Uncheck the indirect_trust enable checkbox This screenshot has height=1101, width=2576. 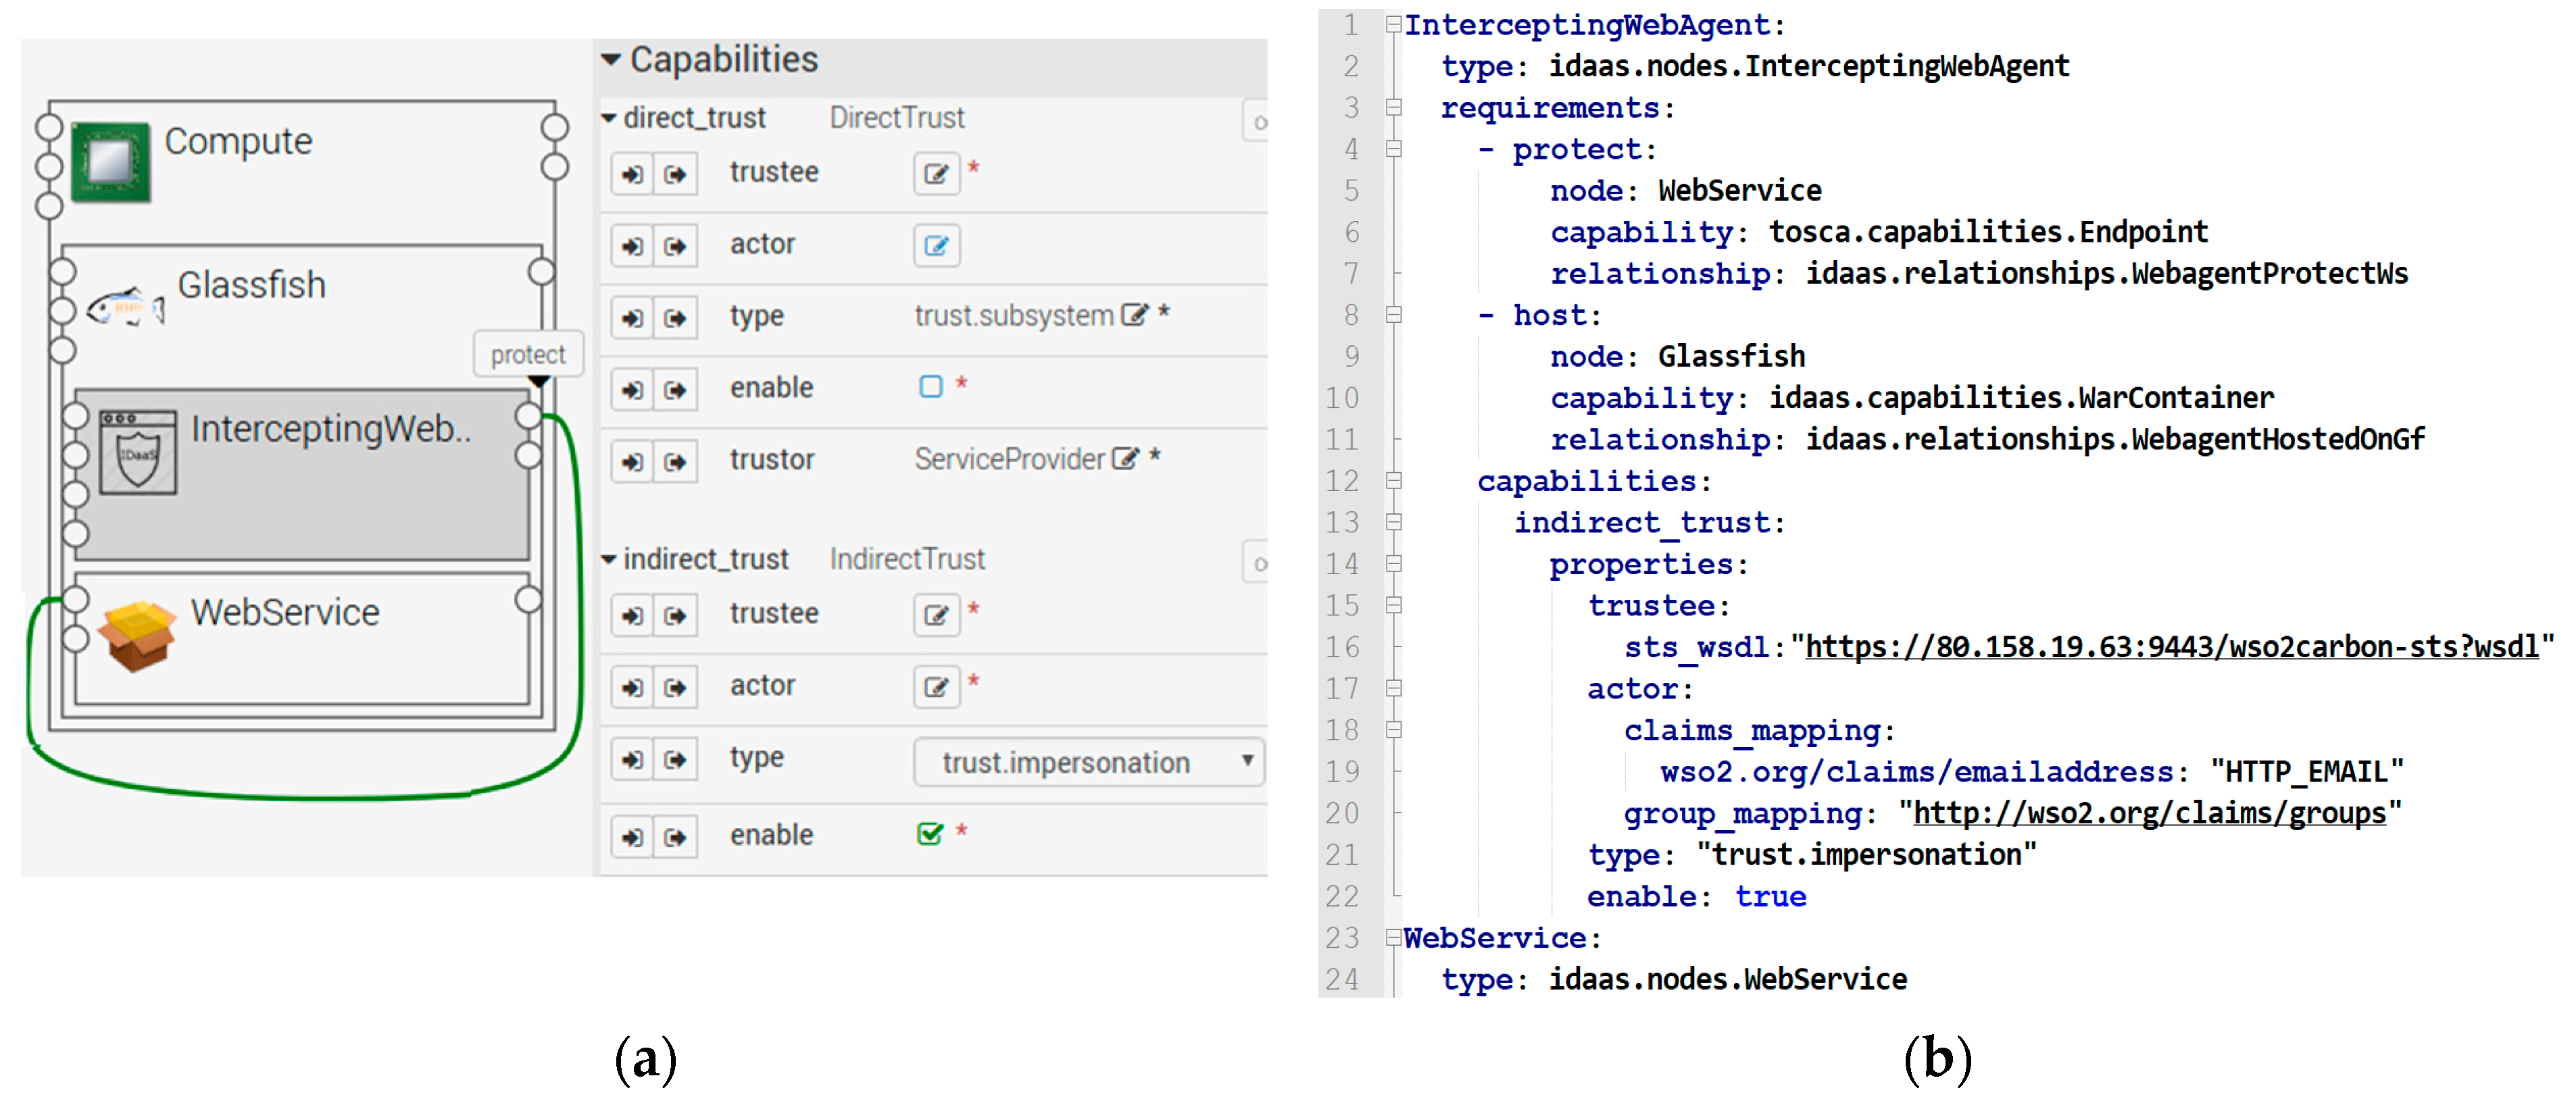coord(929,833)
